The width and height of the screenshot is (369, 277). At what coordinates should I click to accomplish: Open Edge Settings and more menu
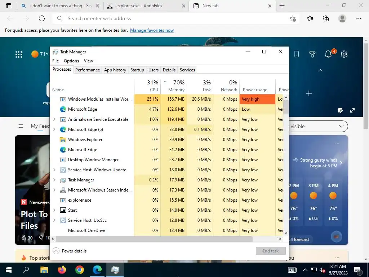(x=359, y=18)
